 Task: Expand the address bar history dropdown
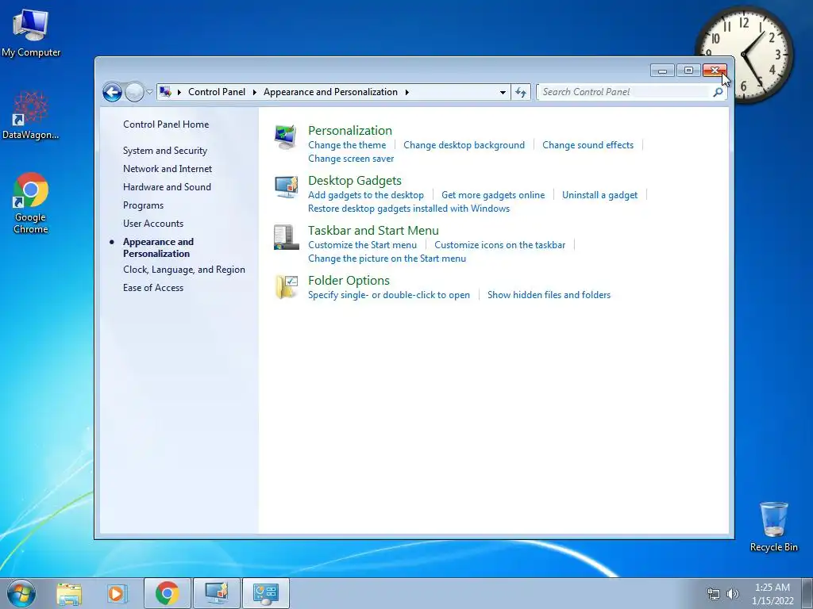[503, 92]
